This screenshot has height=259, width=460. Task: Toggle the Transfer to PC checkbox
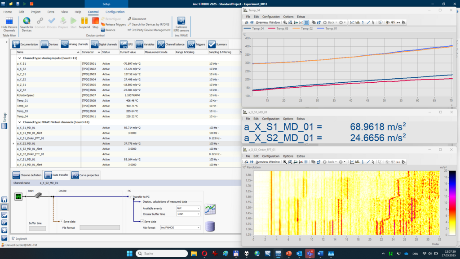click(x=130, y=197)
